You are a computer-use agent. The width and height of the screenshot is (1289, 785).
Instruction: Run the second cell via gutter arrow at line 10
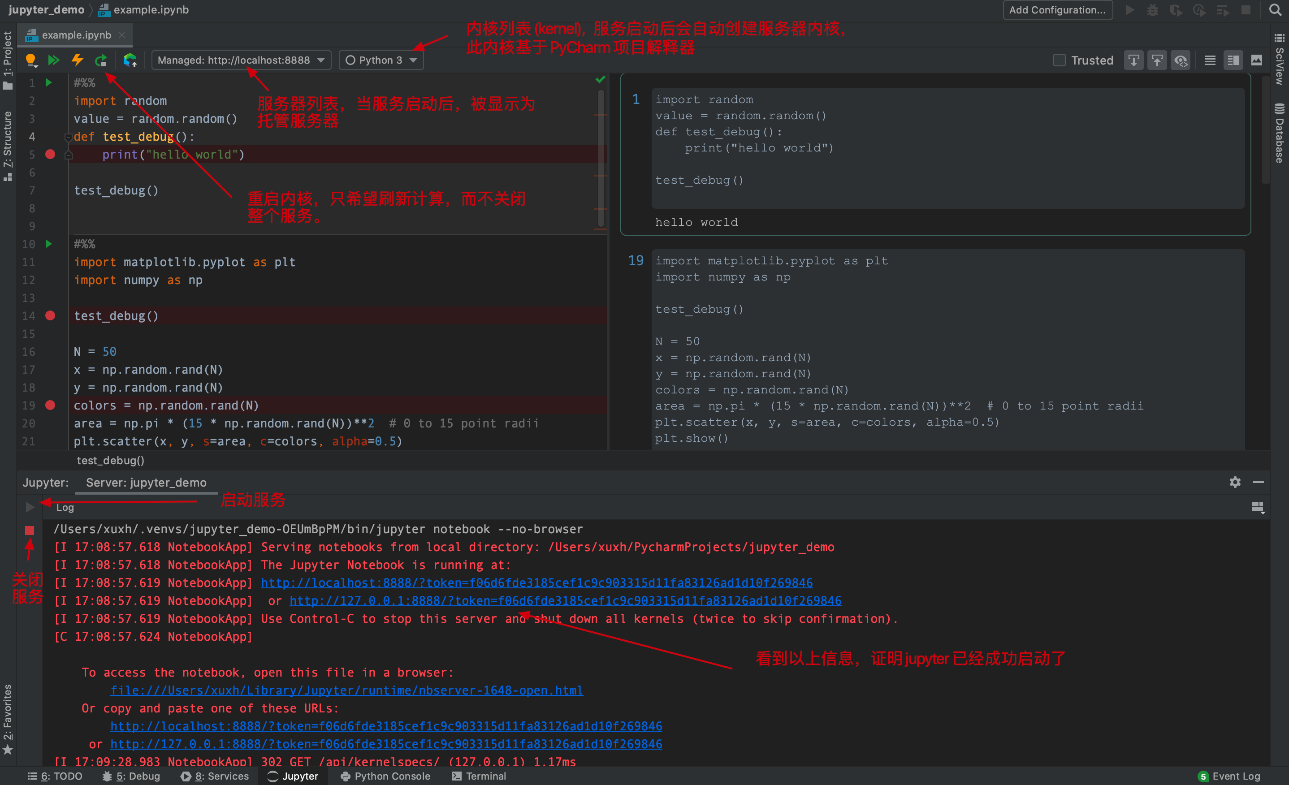49,244
